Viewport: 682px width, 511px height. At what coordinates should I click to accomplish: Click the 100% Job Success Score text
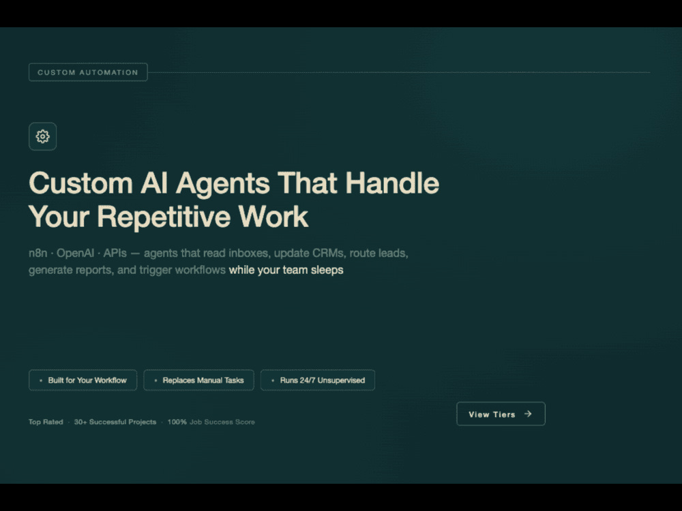pyautogui.click(x=211, y=422)
